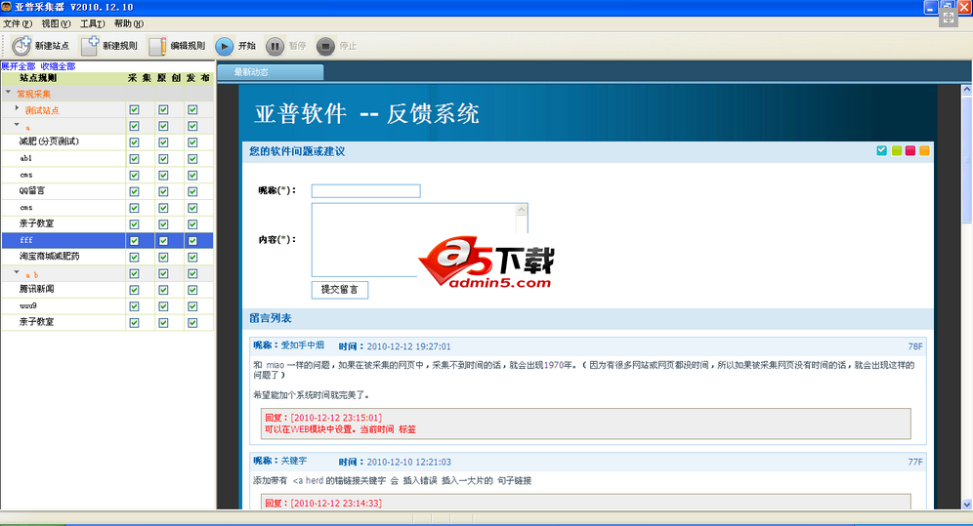Collapse the 常规采集 group arrow
Image resolution: width=973 pixels, height=526 pixels.
pyautogui.click(x=9, y=93)
